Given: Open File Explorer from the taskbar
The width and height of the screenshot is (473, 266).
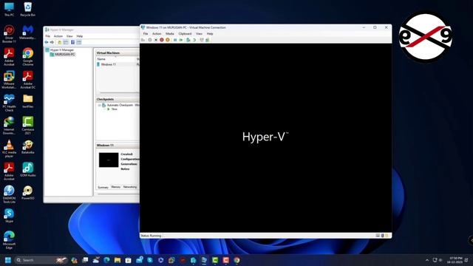Looking at the screenshot, I should pos(118,260).
